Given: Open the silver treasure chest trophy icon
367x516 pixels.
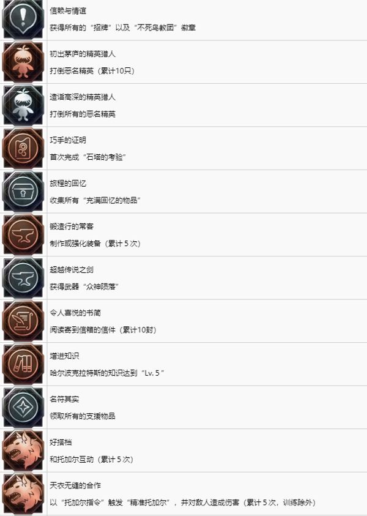Looking at the screenshot, I should 23,191.
